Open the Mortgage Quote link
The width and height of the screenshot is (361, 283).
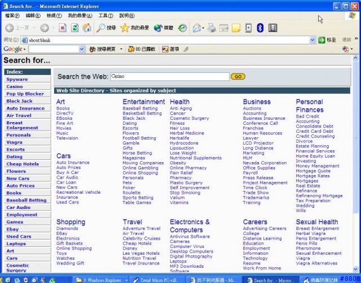point(313,171)
